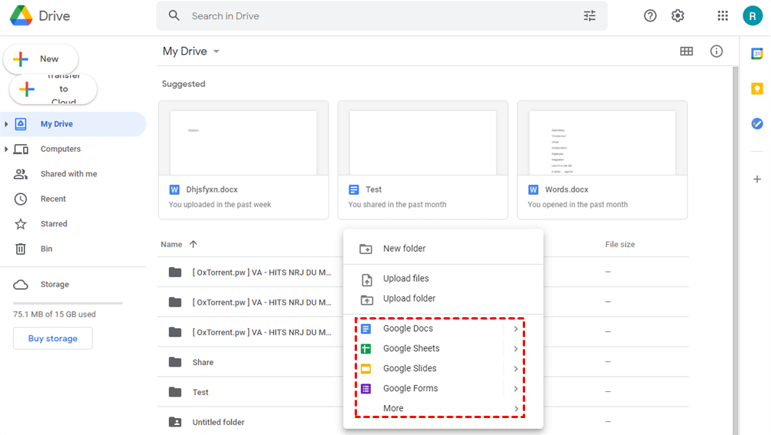
Task: Expand the Google Docs submenu arrow
Action: pos(516,329)
